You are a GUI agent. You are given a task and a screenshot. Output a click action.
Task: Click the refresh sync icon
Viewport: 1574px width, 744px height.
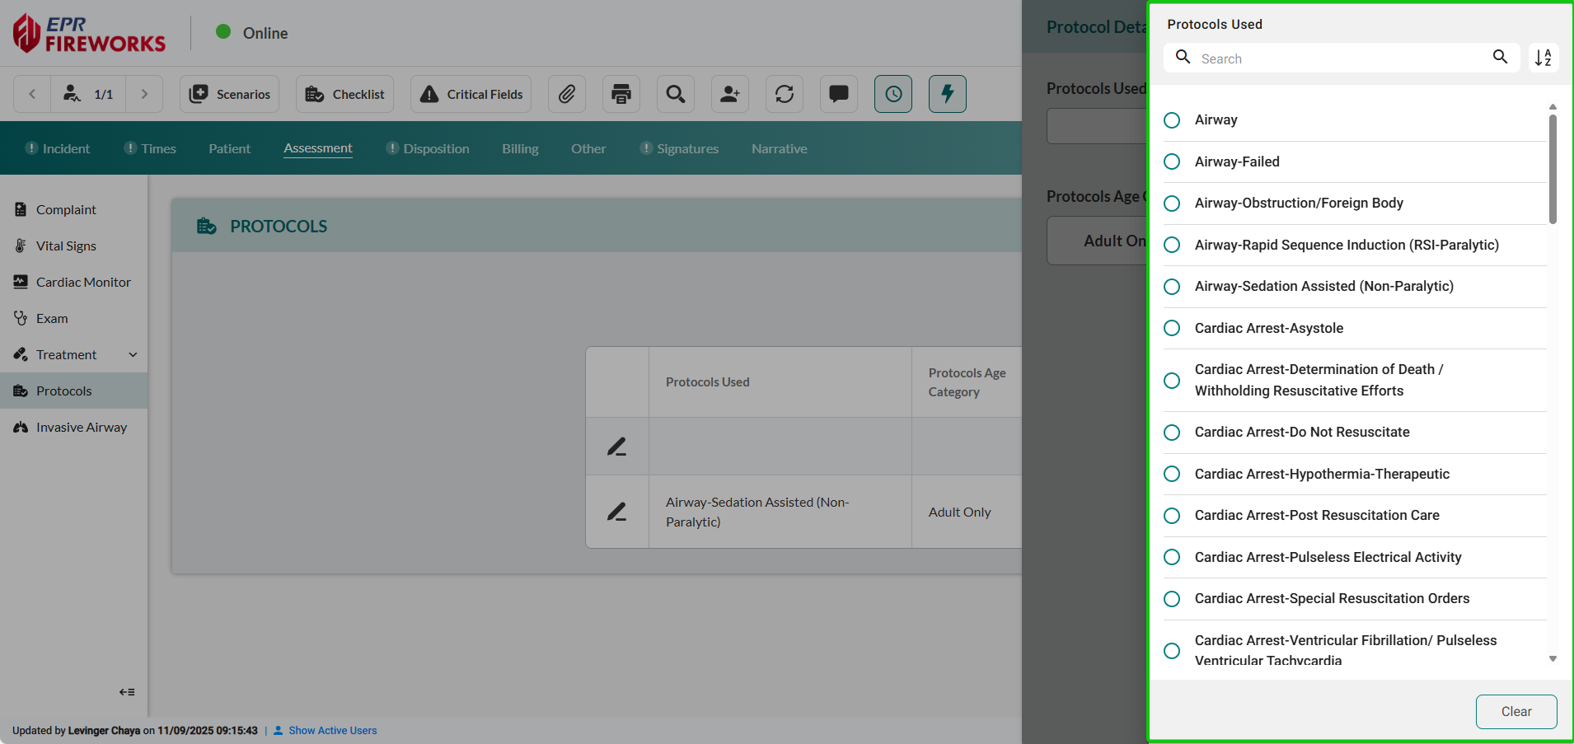pyautogui.click(x=785, y=94)
